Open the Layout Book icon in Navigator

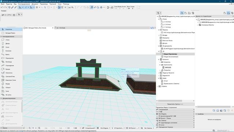tap(189, 13)
